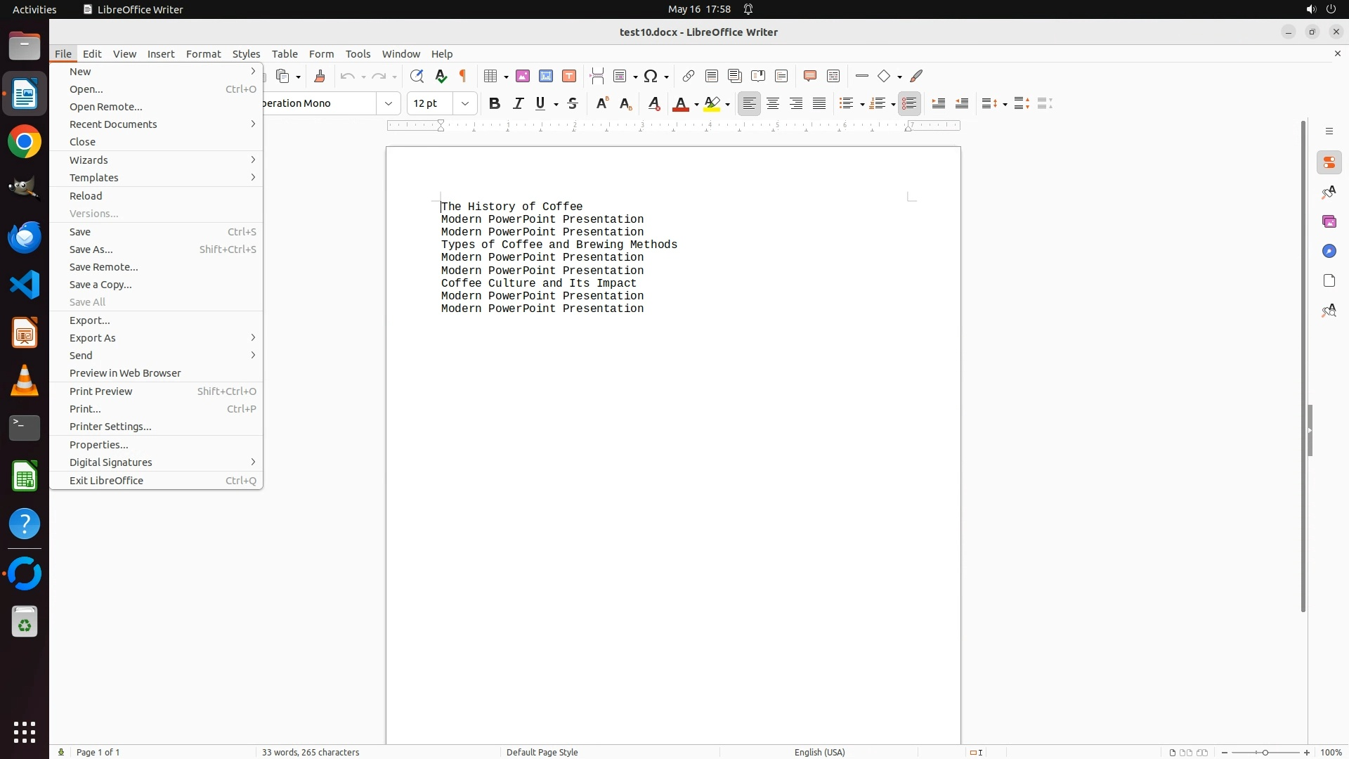Choose Save As from File menu
The width and height of the screenshot is (1349, 759).
[91, 249]
